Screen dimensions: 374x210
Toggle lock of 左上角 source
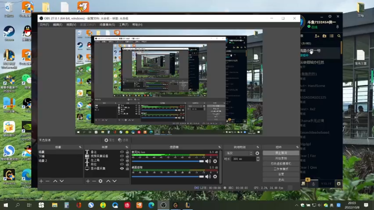(127, 160)
